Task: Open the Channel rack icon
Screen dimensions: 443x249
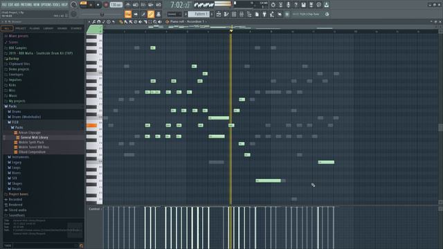Action: point(234,14)
